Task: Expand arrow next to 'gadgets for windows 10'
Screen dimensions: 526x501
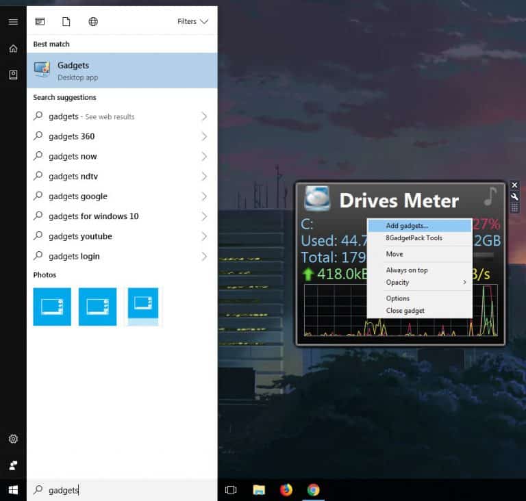Action: tap(204, 216)
